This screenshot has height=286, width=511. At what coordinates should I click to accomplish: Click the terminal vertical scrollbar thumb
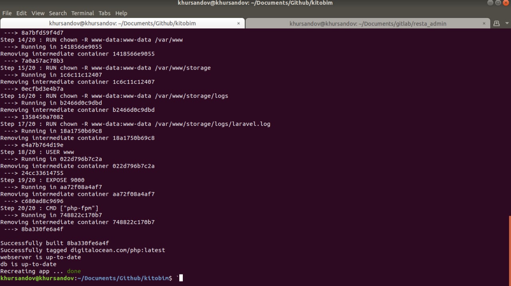point(509,250)
